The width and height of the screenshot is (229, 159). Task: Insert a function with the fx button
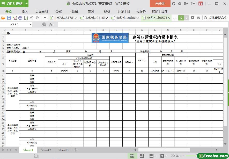pos(51,25)
